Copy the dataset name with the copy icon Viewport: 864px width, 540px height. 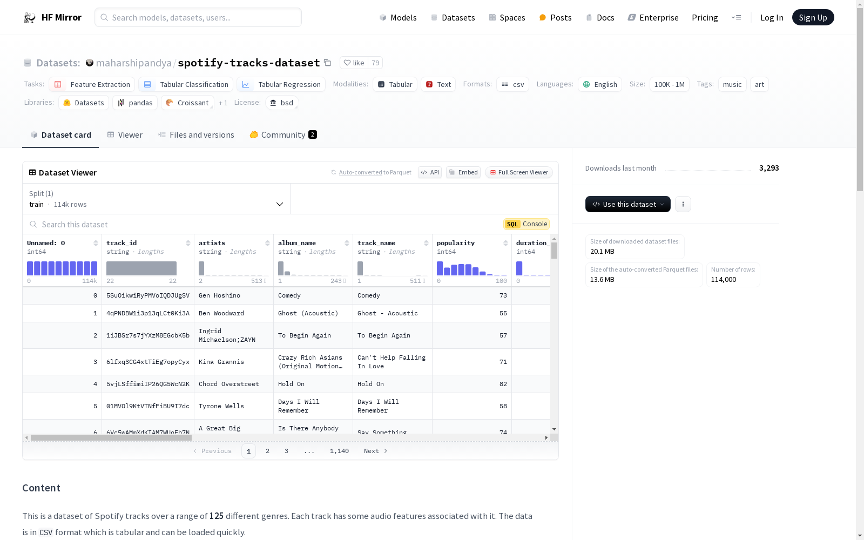point(327,63)
